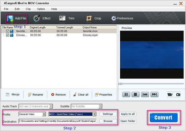Close the converter window

(181, 3)
